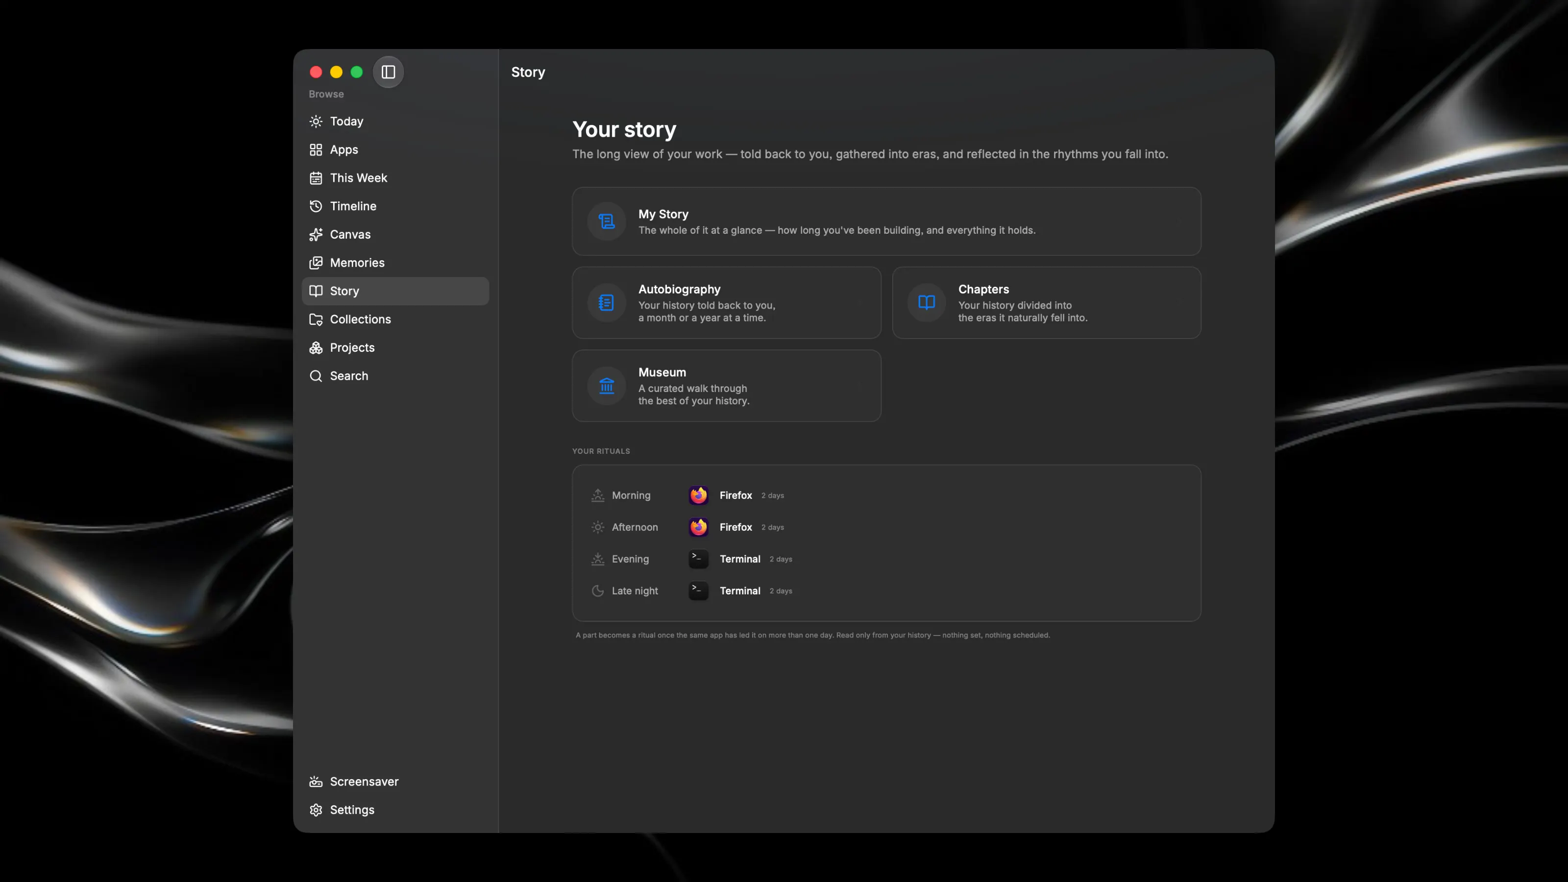Click the '2 days' label in Morning row
The width and height of the screenshot is (1568, 882).
[772, 496]
